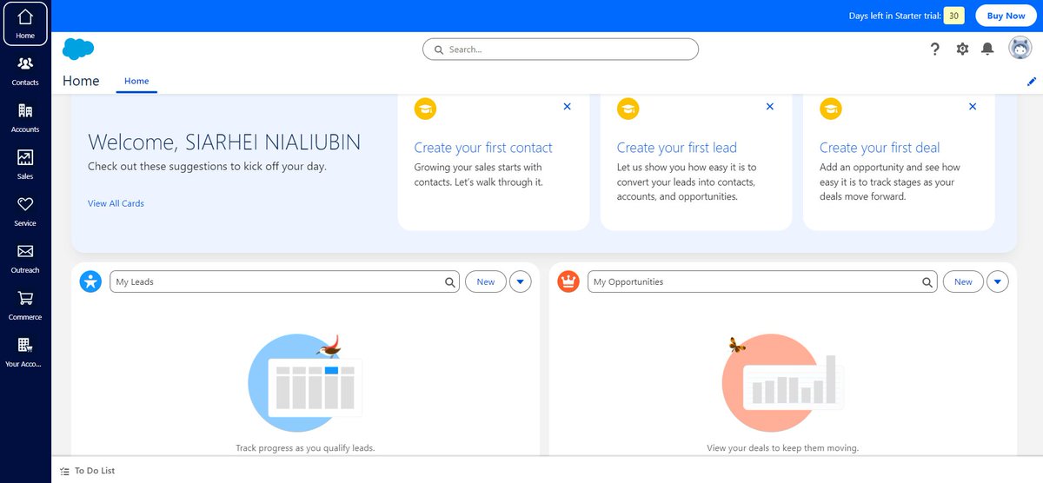Click the Edit Page pencil icon

[1032, 82]
